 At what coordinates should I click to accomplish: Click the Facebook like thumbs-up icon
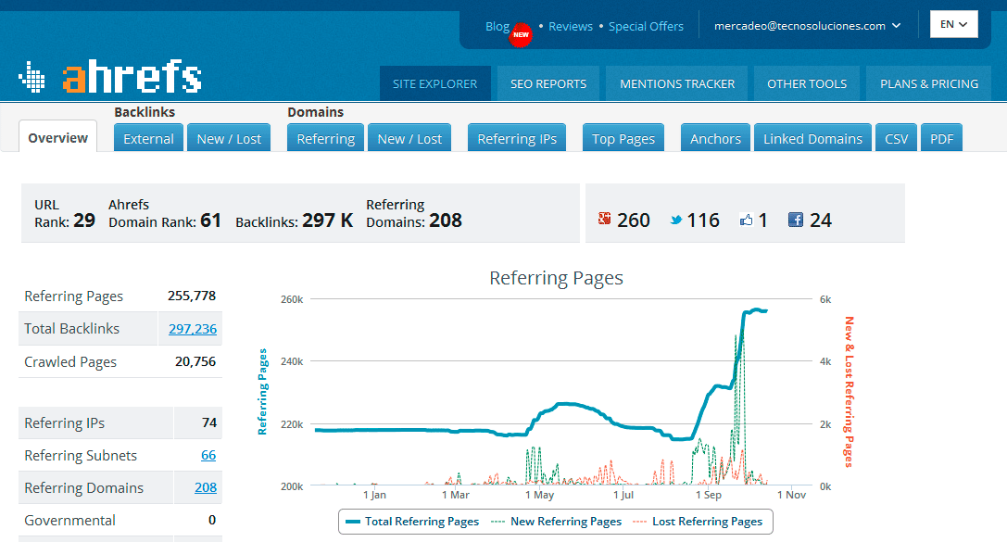point(747,221)
